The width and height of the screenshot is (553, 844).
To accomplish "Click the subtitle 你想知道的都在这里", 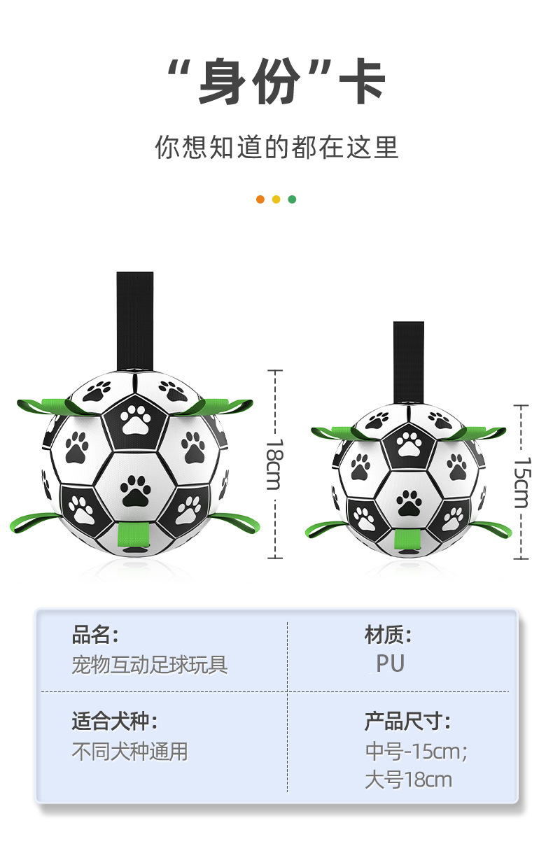I will tap(276, 148).
